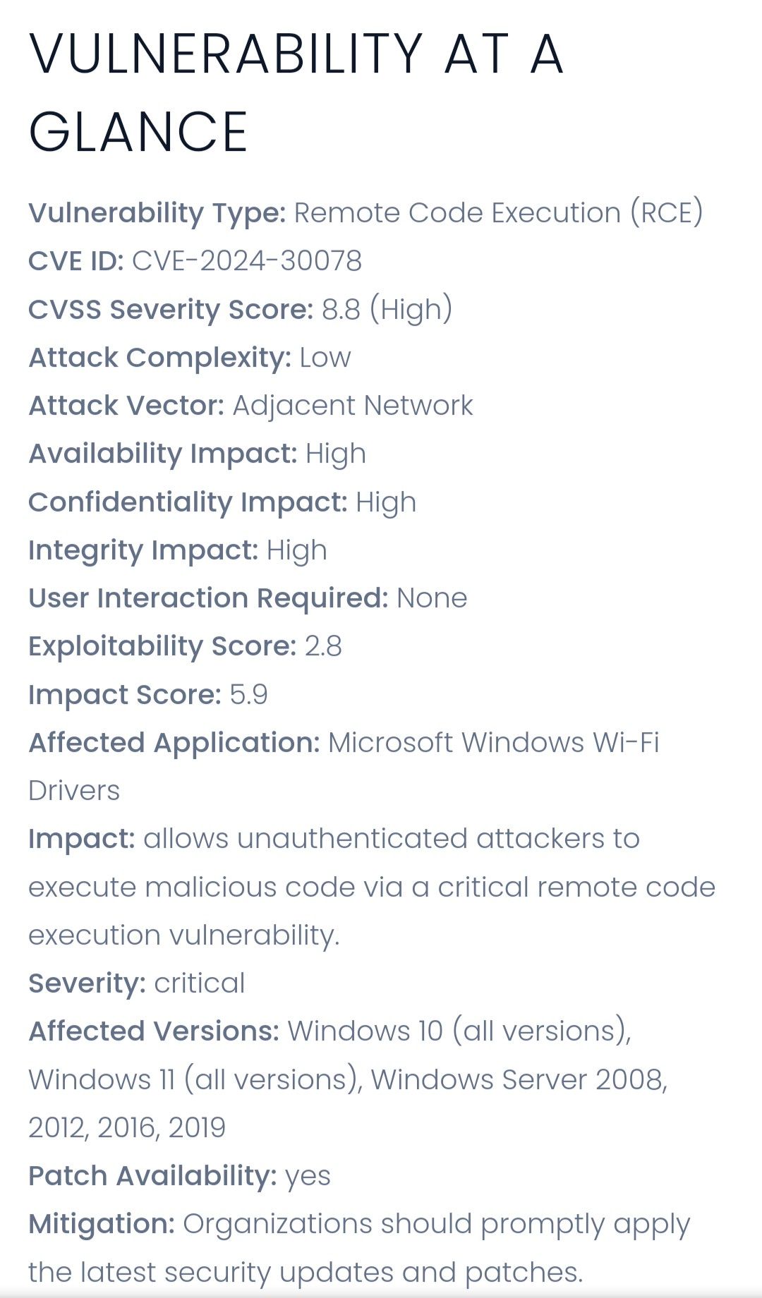The image size is (762, 1298).
Task: Click the Exploitability Score value 2.8
Action: coord(323,646)
